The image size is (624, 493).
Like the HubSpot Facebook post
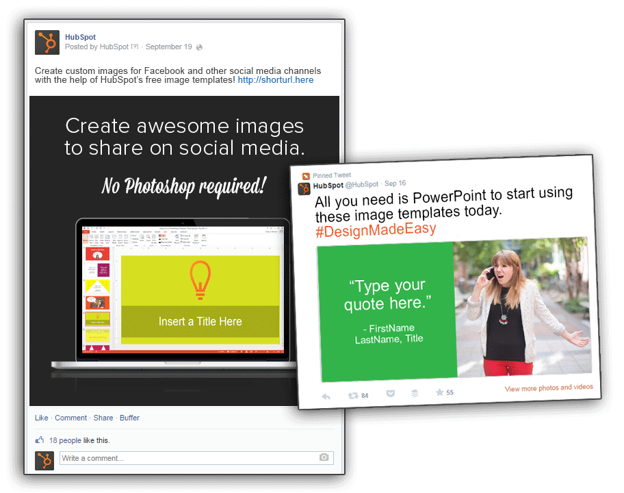click(41, 418)
